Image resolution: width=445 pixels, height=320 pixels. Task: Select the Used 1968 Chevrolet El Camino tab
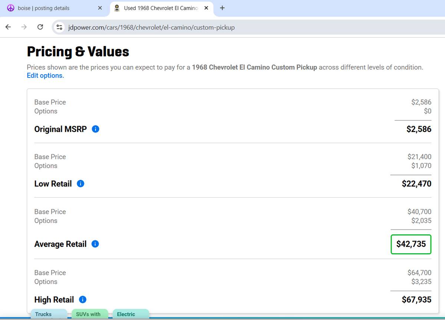(x=159, y=8)
